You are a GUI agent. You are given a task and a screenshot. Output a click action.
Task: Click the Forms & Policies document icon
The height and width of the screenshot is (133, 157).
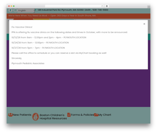[69, 115]
